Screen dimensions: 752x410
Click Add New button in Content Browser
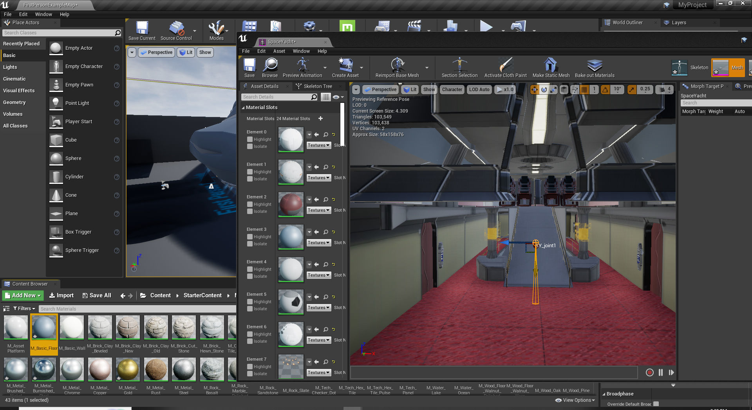(x=23, y=296)
